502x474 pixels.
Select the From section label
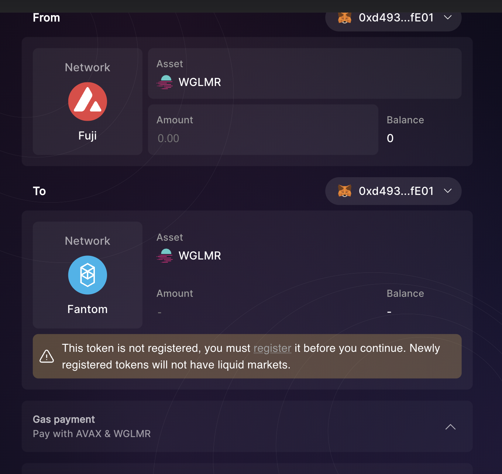pos(46,17)
